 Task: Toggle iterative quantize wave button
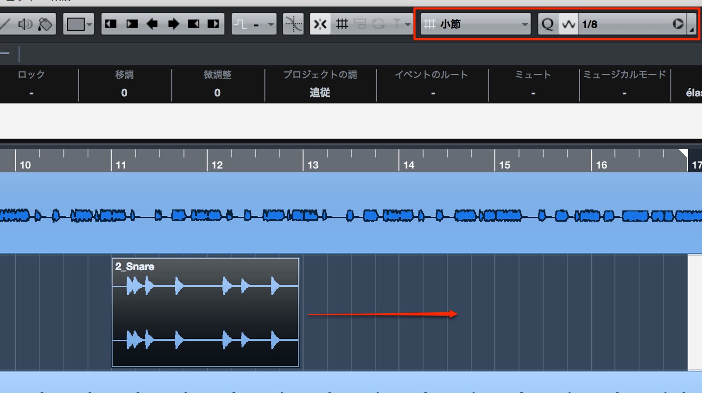(568, 24)
